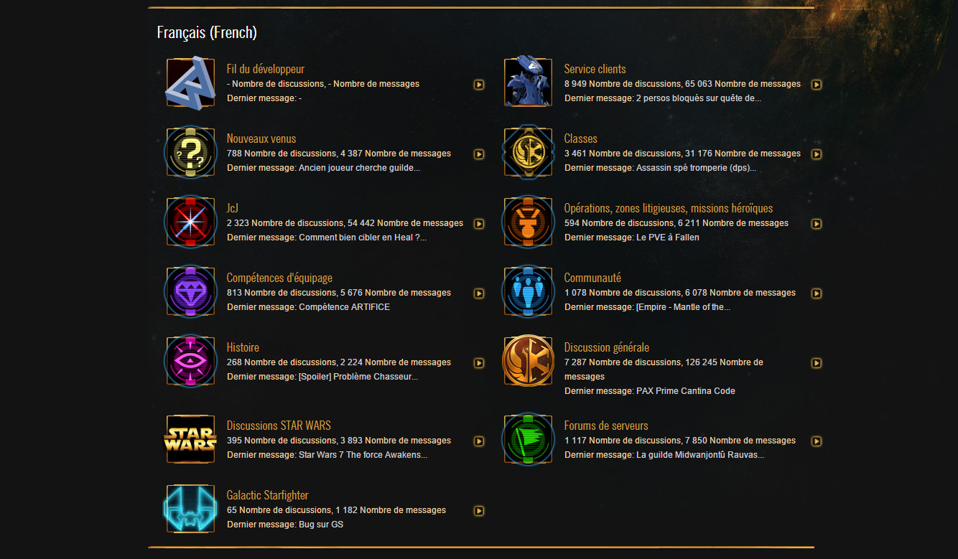Click the Galactic Starfighter ship icon
958x559 pixels.
190,508
